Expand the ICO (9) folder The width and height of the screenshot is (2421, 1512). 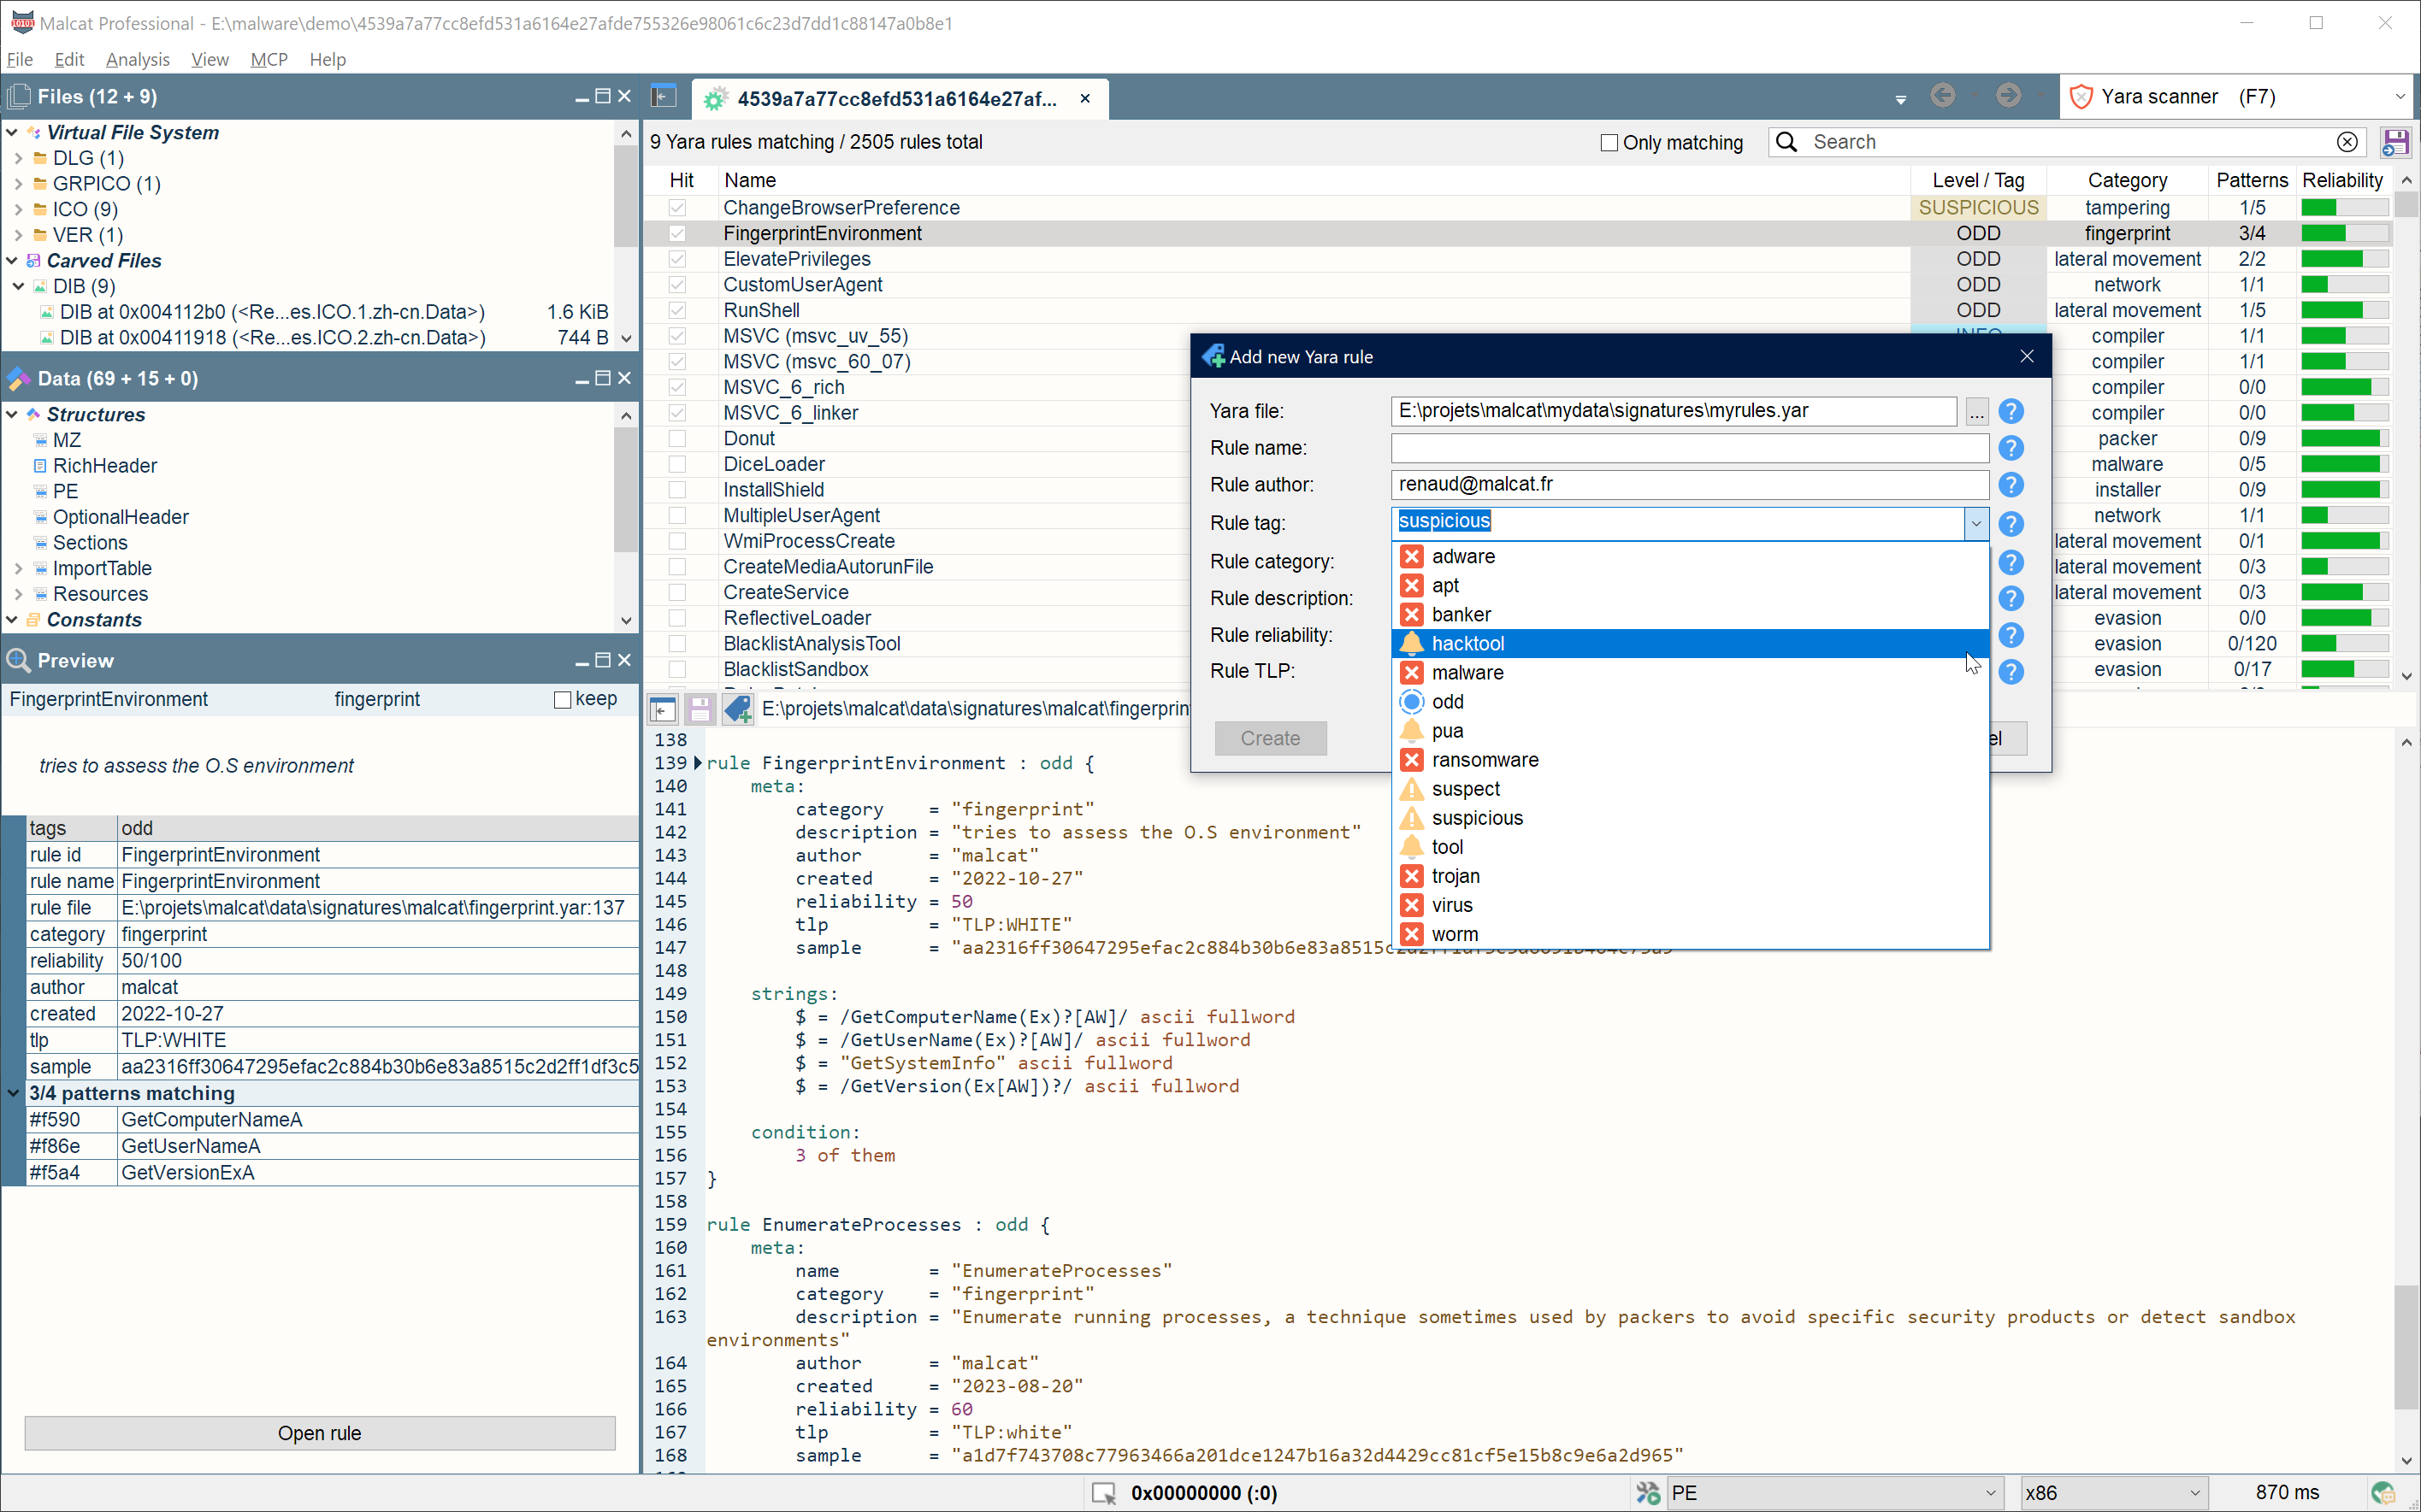[19, 209]
